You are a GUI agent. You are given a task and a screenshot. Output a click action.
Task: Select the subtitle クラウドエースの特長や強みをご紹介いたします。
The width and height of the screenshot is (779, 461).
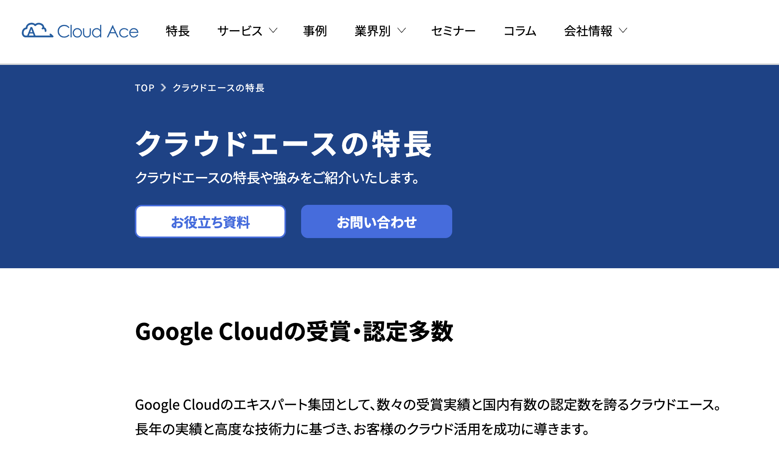278,178
